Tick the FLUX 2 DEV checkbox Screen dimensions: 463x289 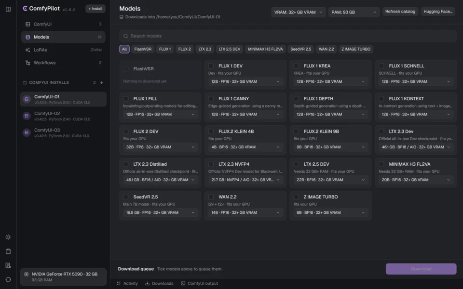tap(126, 131)
